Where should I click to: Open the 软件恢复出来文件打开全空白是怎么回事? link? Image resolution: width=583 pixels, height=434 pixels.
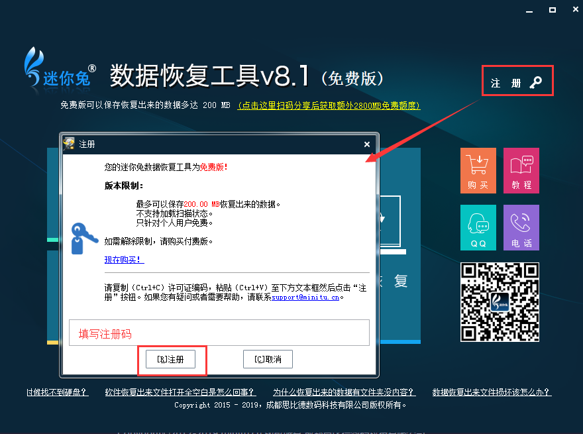pos(180,392)
